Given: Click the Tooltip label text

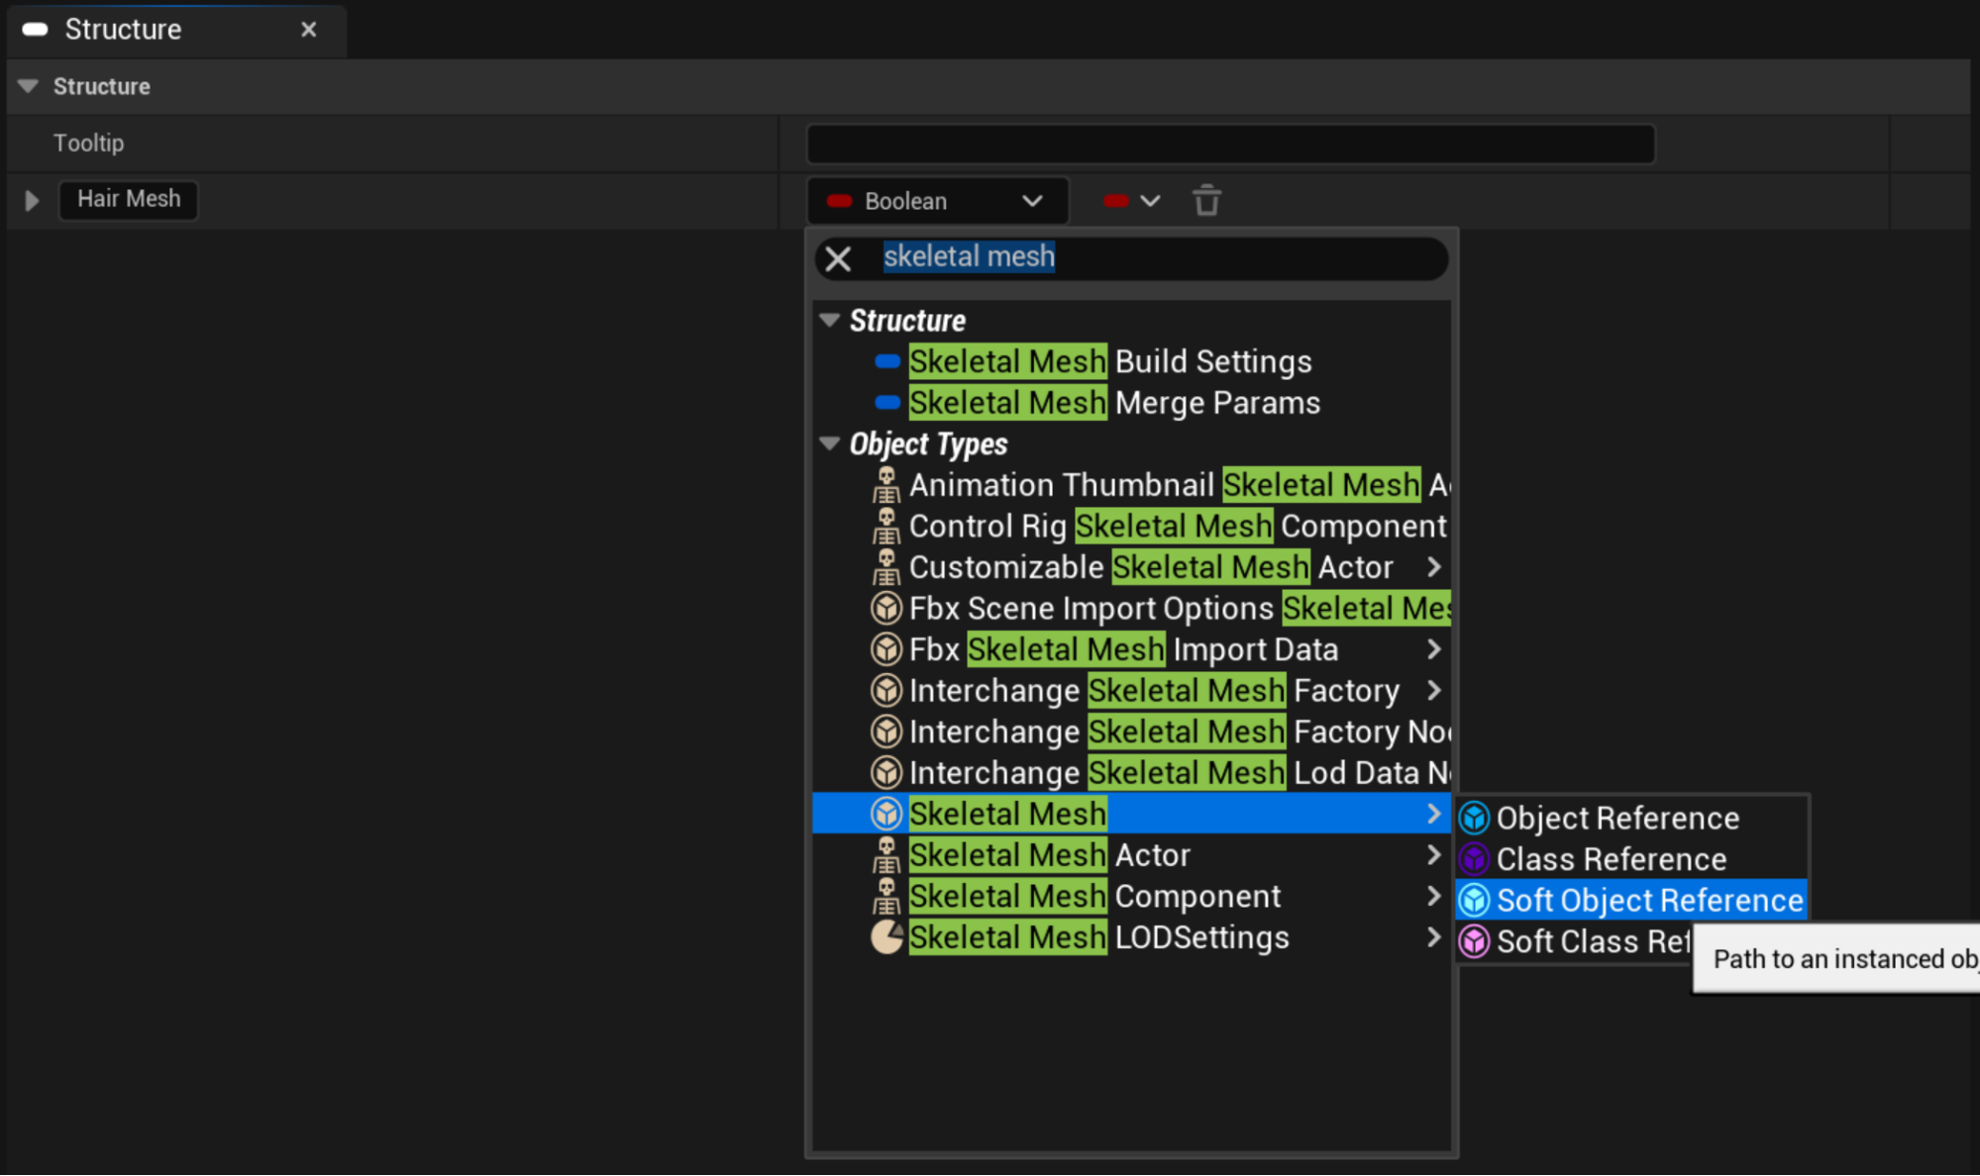Looking at the screenshot, I should pyautogui.click(x=89, y=144).
